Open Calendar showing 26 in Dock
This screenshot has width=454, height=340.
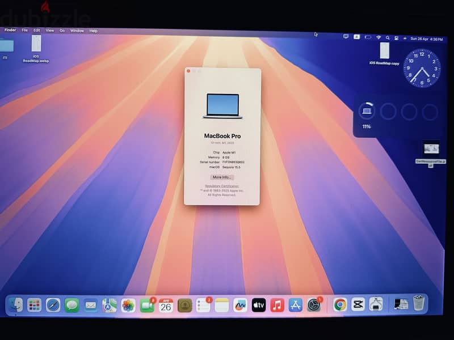pos(166,305)
